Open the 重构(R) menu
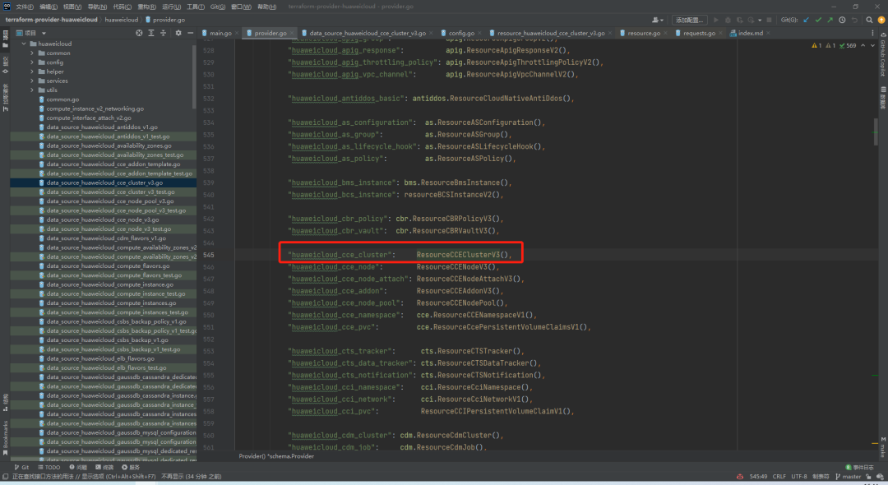The width and height of the screenshot is (888, 485). click(146, 7)
